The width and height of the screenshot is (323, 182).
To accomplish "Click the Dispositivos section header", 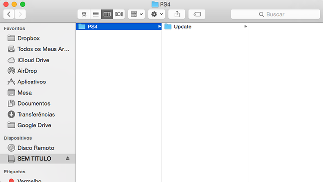I will 18,138.
